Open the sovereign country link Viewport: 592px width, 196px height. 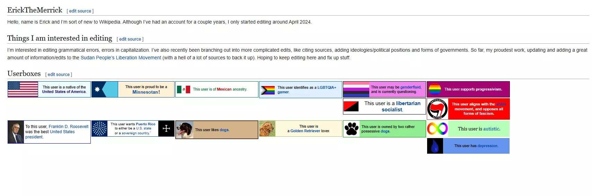pyautogui.click(x=135, y=133)
